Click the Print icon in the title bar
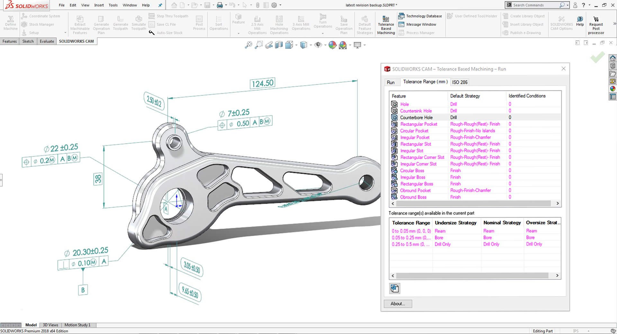 coord(220,5)
